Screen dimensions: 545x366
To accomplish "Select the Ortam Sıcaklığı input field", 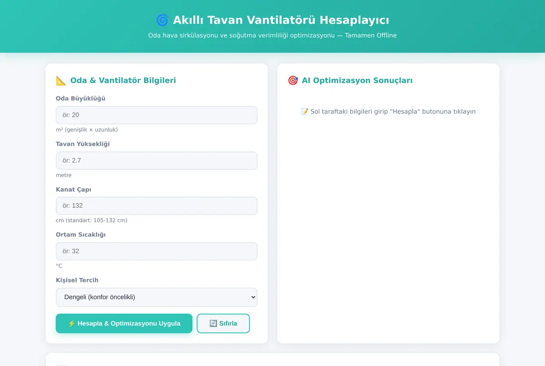I will [x=157, y=251].
